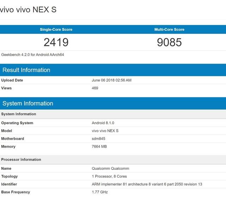Click the blue System Information section header
Viewport: 226px width, 201px height.
[x=28, y=103]
